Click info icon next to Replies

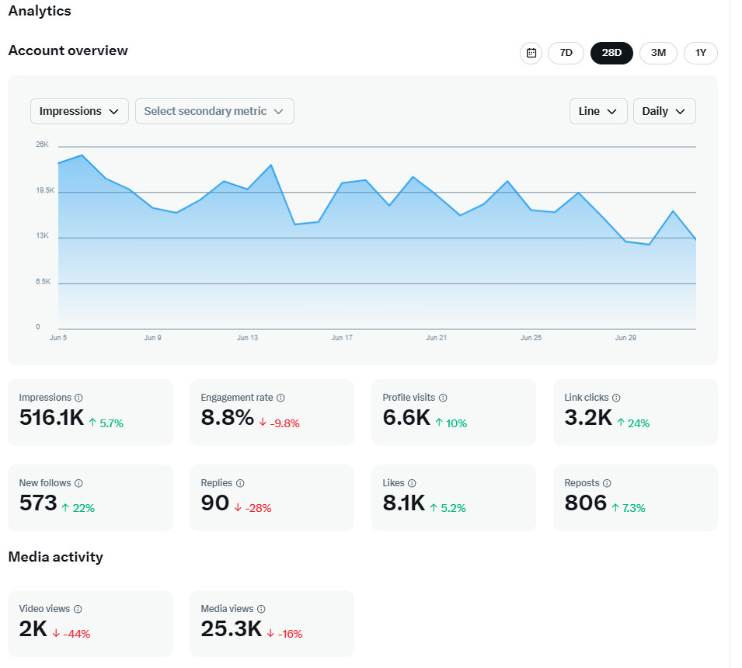[x=240, y=483]
